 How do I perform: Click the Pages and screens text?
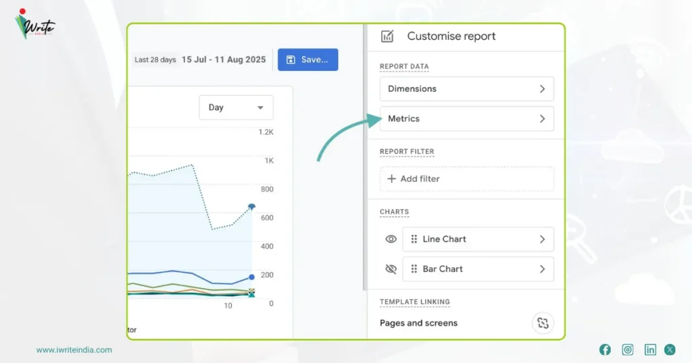[418, 323]
